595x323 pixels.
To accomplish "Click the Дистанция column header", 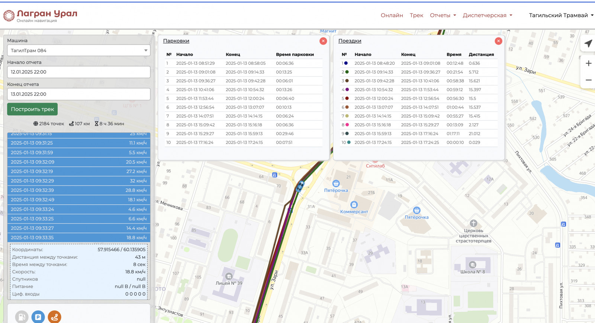I will click(481, 55).
